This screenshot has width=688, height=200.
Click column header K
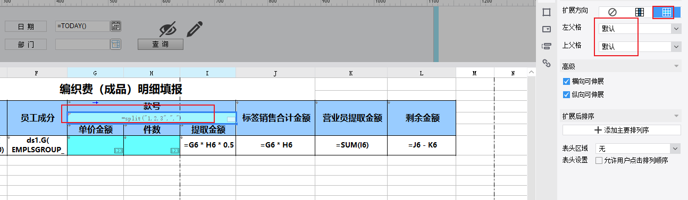click(351, 73)
